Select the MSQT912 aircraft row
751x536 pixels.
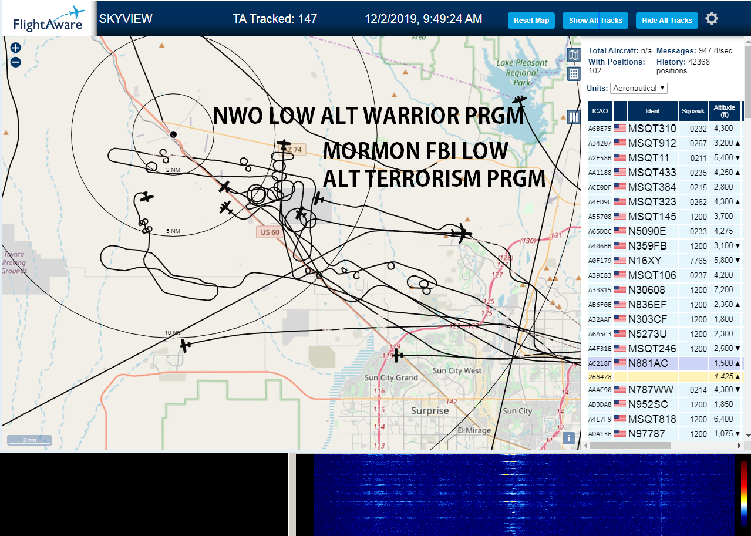tap(666, 143)
